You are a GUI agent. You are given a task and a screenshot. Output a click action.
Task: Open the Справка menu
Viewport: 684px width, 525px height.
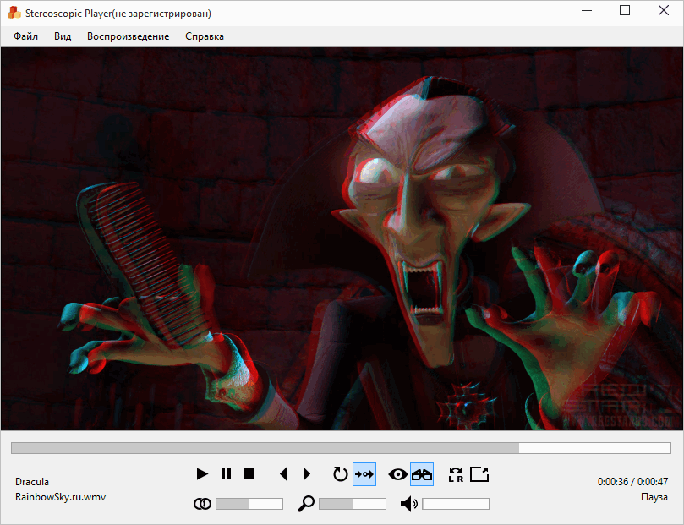coord(204,36)
